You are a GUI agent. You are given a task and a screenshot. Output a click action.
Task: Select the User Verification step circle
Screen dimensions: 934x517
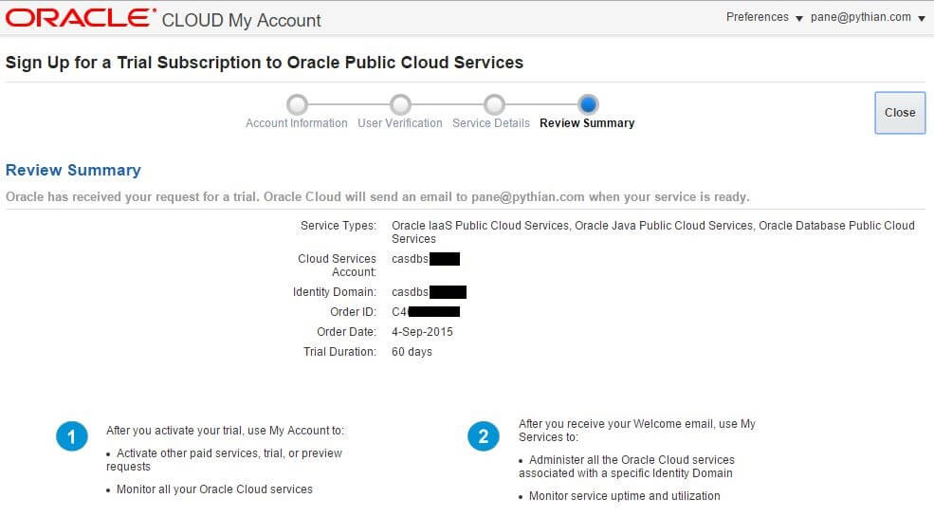click(400, 103)
